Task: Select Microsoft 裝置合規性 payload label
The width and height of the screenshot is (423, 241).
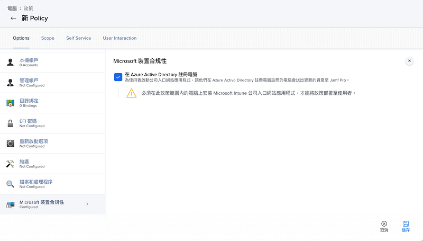Action: click(42, 202)
